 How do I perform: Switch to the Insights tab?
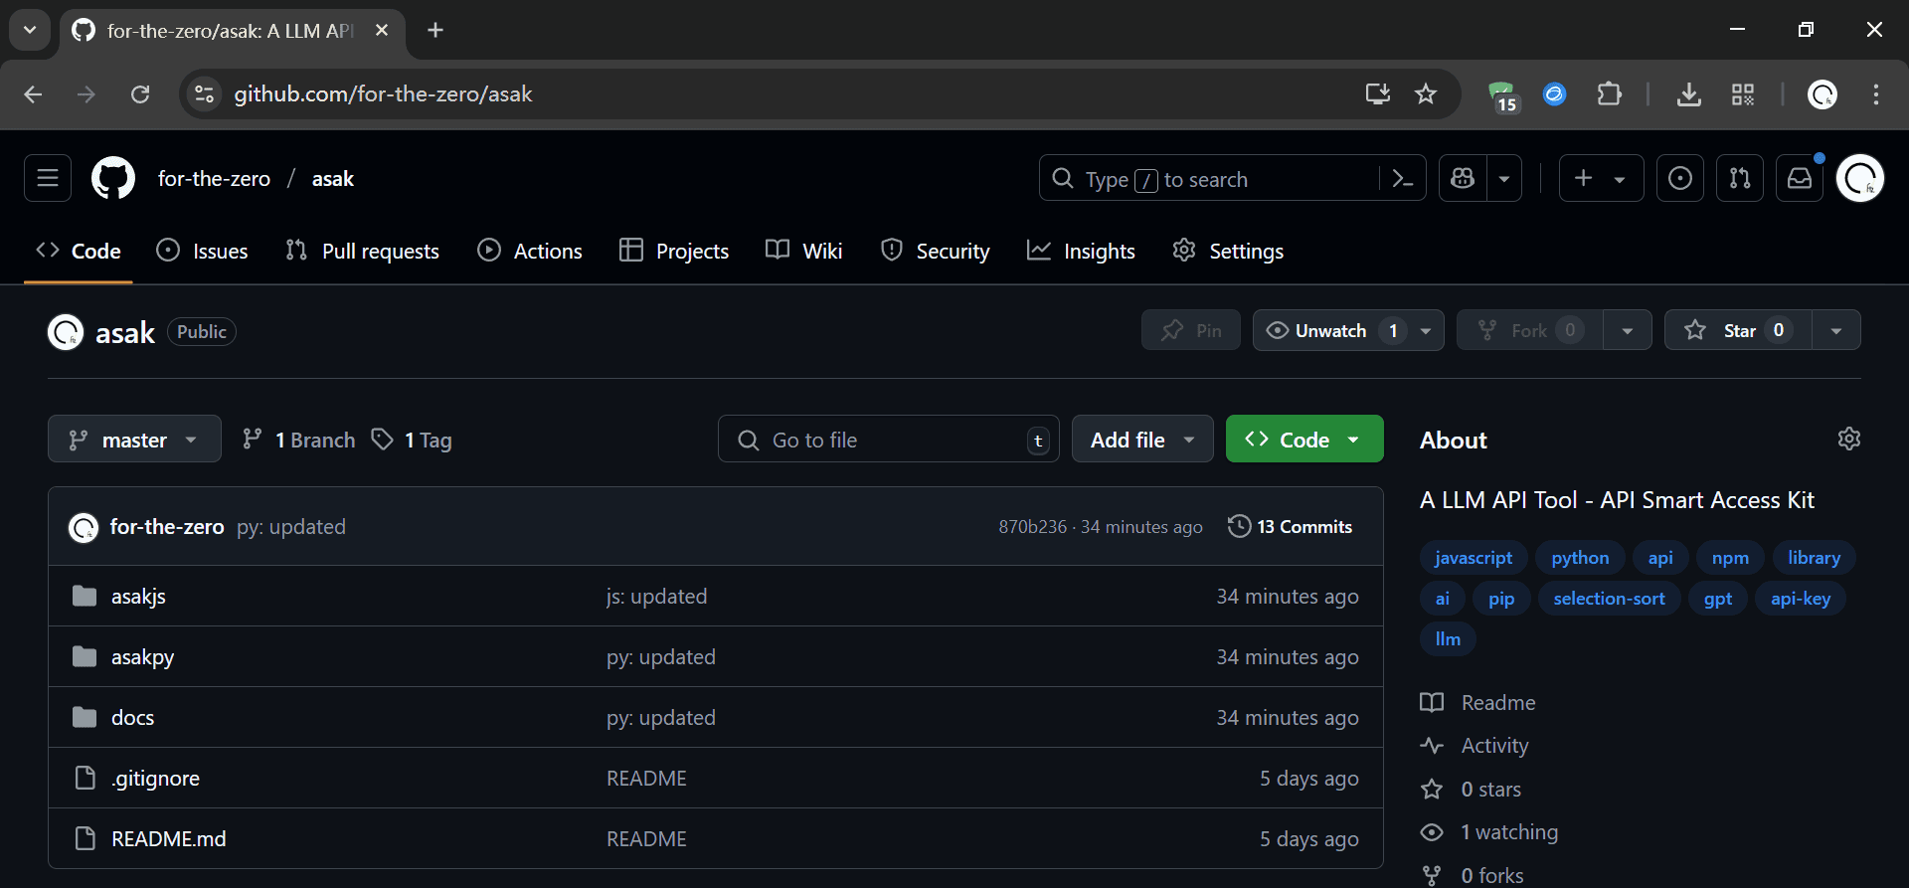click(x=1081, y=251)
